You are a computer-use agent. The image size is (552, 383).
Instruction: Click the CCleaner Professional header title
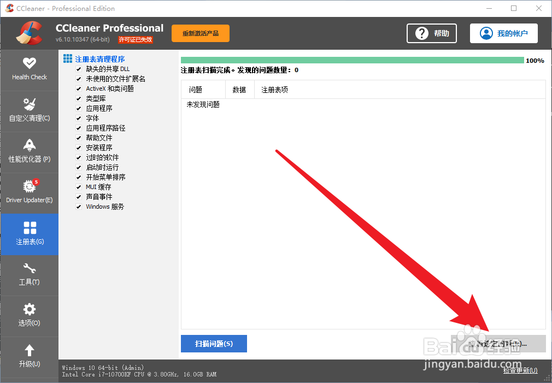point(109,28)
